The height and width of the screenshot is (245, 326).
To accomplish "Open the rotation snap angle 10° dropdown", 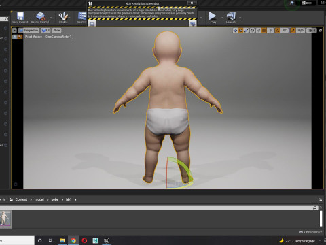I will coord(285,30).
